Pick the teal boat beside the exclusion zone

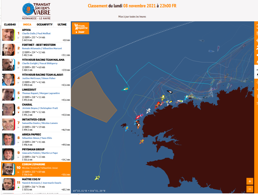tap(125, 89)
